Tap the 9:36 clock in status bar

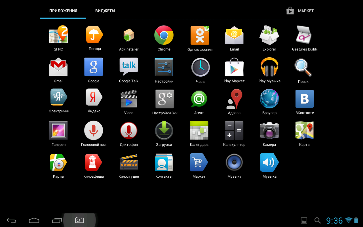click(334, 220)
